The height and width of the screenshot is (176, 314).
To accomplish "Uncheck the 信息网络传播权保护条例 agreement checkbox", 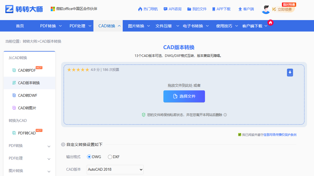I will [x=239, y=134].
